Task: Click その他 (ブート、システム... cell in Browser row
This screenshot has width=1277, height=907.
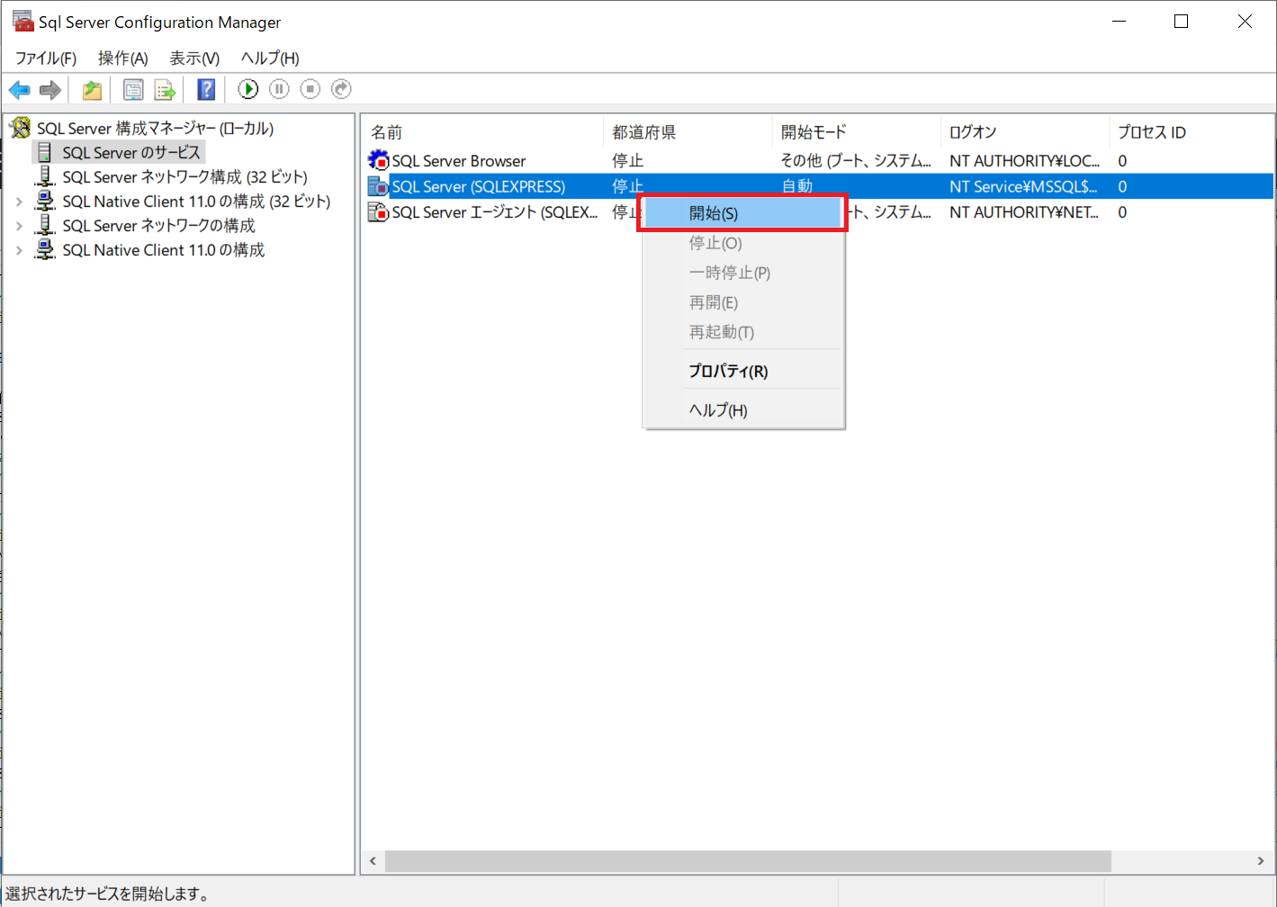Action: pyautogui.click(x=856, y=161)
